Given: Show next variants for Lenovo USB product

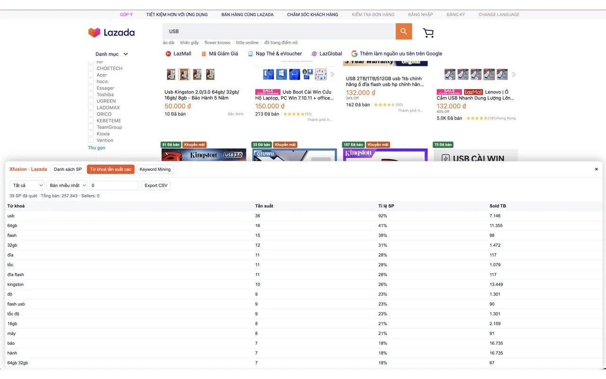Looking at the screenshot, I should pos(514,74).
